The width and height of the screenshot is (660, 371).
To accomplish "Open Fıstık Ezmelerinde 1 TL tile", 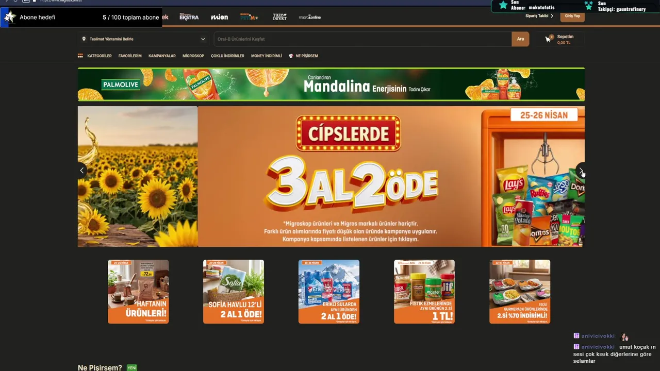I will point(424,292).
